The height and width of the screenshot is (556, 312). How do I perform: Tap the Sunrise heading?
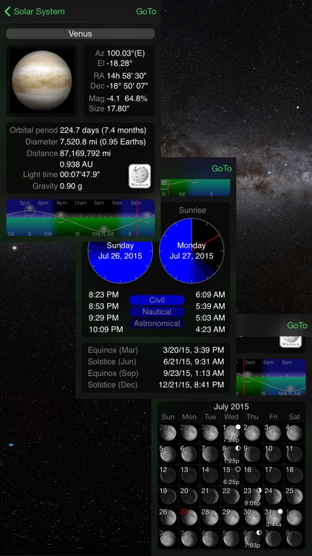pyautogui.click(x=192, y=210)
